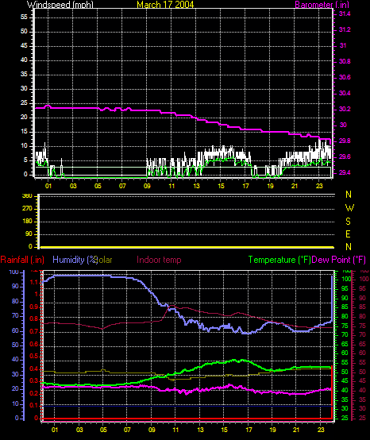Viewport: 370px width, 440px height.
Task: Select the Rainfall (in) legend label
Action: pyautogui.click(x=22, y=260)
